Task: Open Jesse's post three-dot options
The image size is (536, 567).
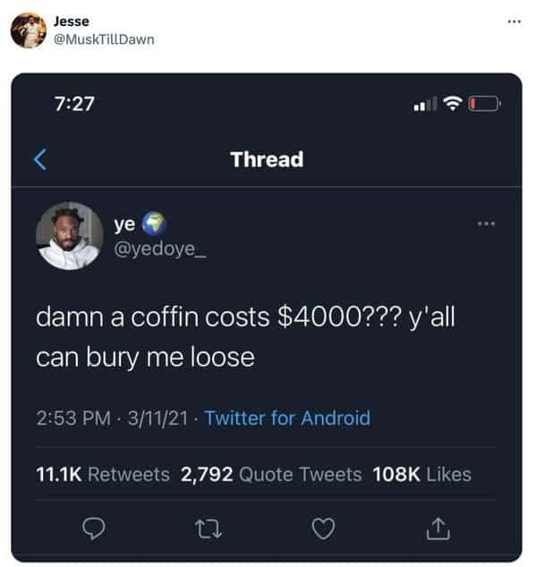Action: tap(515, 21)
